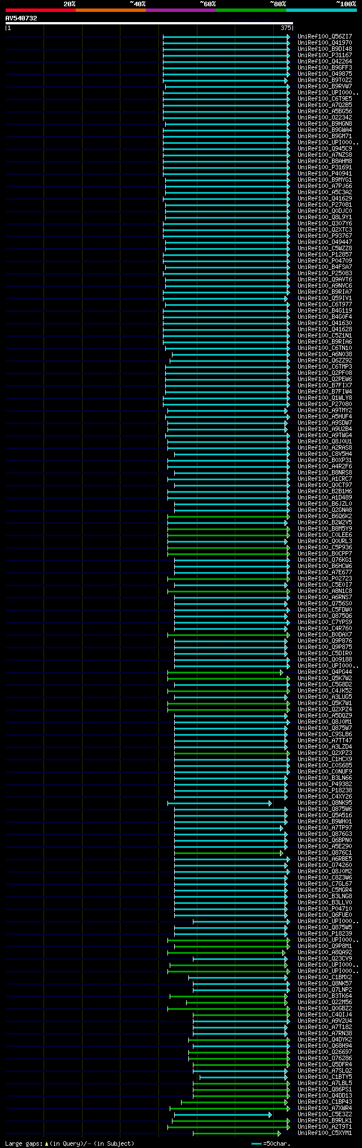The width and height of the screenshot is (362, 1148).
Task: Select the UniRef100_C6T977 label
Action: point(325,304)
